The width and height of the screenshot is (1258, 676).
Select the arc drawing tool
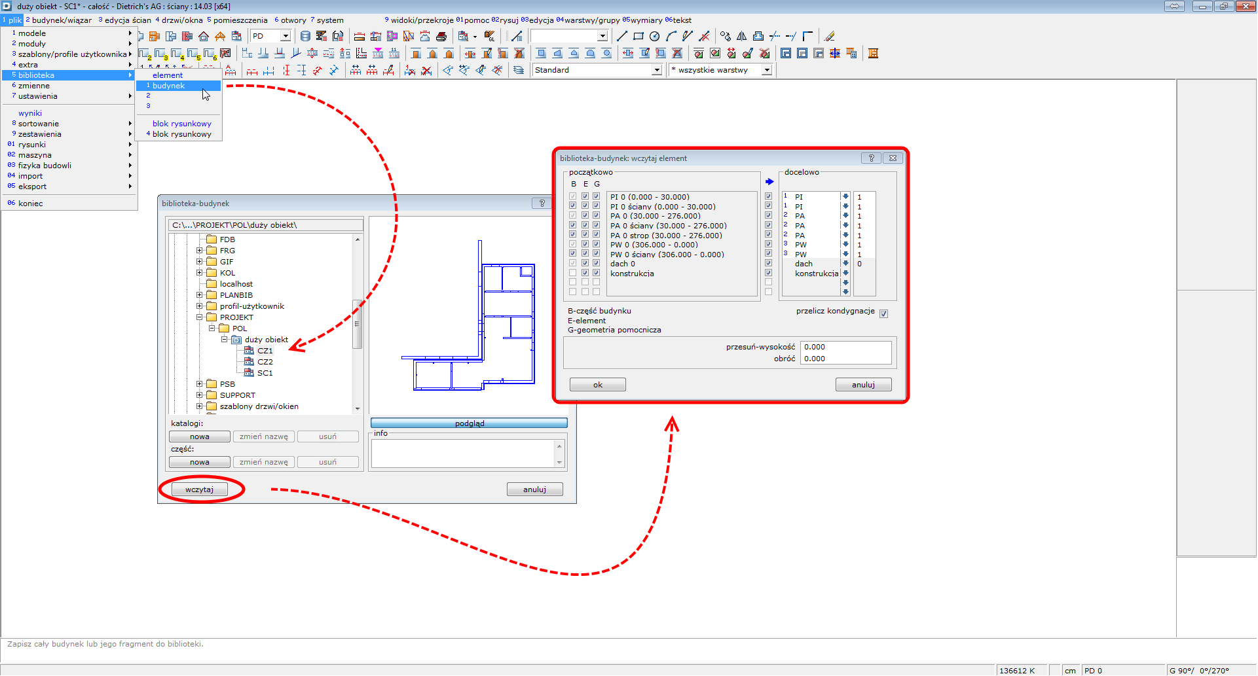pyautogui.click(x=671, y=37)
